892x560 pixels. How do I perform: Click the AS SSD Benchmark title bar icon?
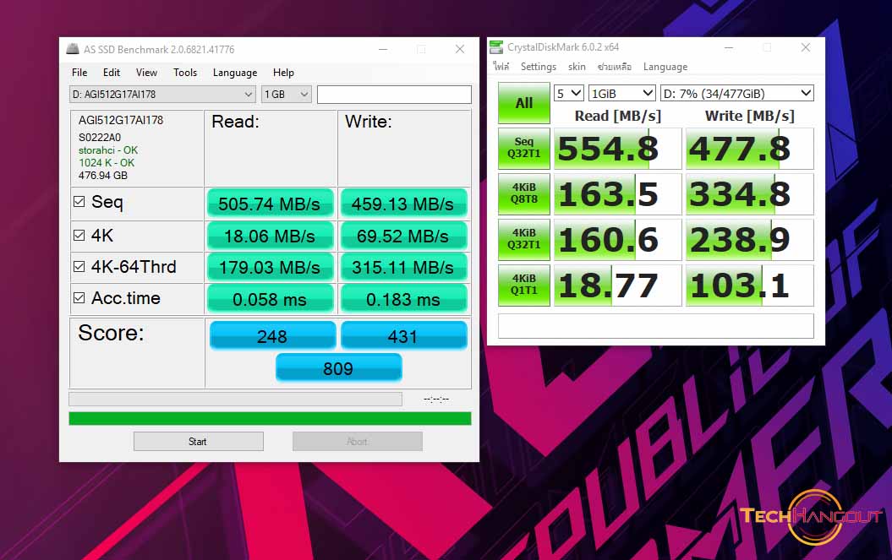pos(72,49)
